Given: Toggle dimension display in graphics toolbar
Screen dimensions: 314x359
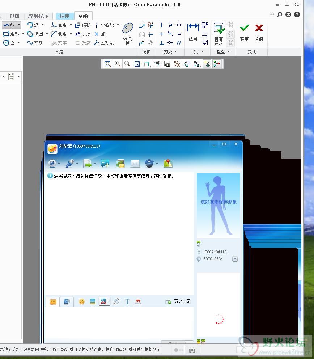Looking at the screenshot, I should click(x=197, y=64).
